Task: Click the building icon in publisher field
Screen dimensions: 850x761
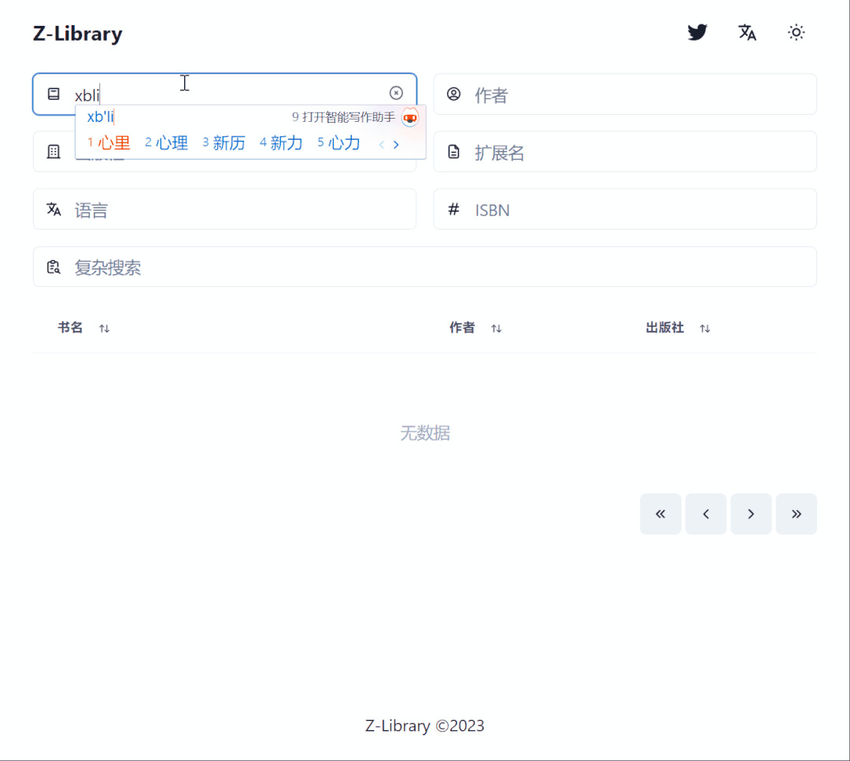Action: click(54, 152)
